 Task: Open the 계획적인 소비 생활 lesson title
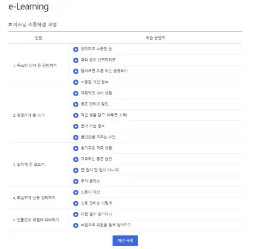96,93
